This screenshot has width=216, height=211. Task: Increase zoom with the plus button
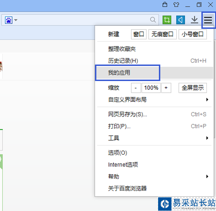166,88
